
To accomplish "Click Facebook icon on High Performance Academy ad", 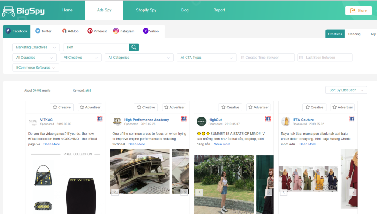I will (x=184, y=119).
